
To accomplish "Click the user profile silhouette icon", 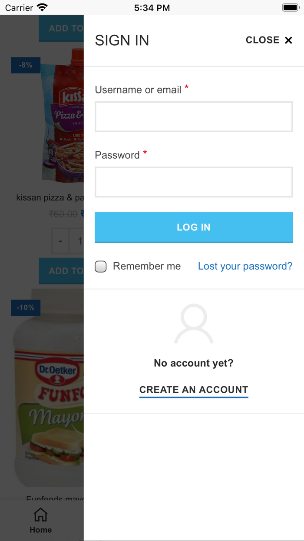I will click(194, 324).
